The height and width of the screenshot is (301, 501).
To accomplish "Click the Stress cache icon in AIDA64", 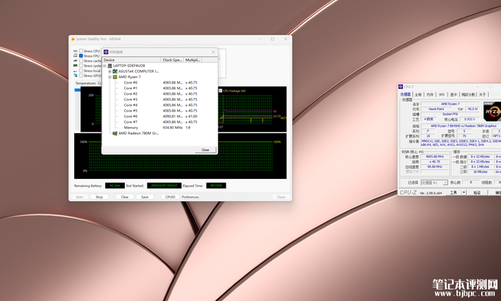I will click(75, 60).
